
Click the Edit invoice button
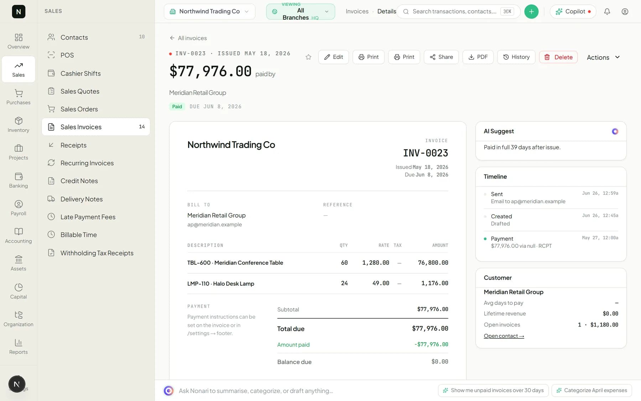[x=334, y=57]
